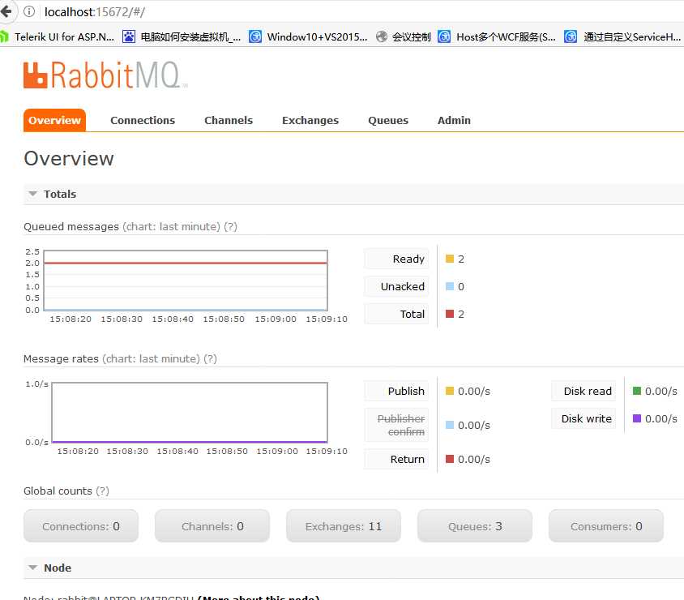Click the red Return color swatch
This screenshot has height=600, width=684.
click(450, 459)
